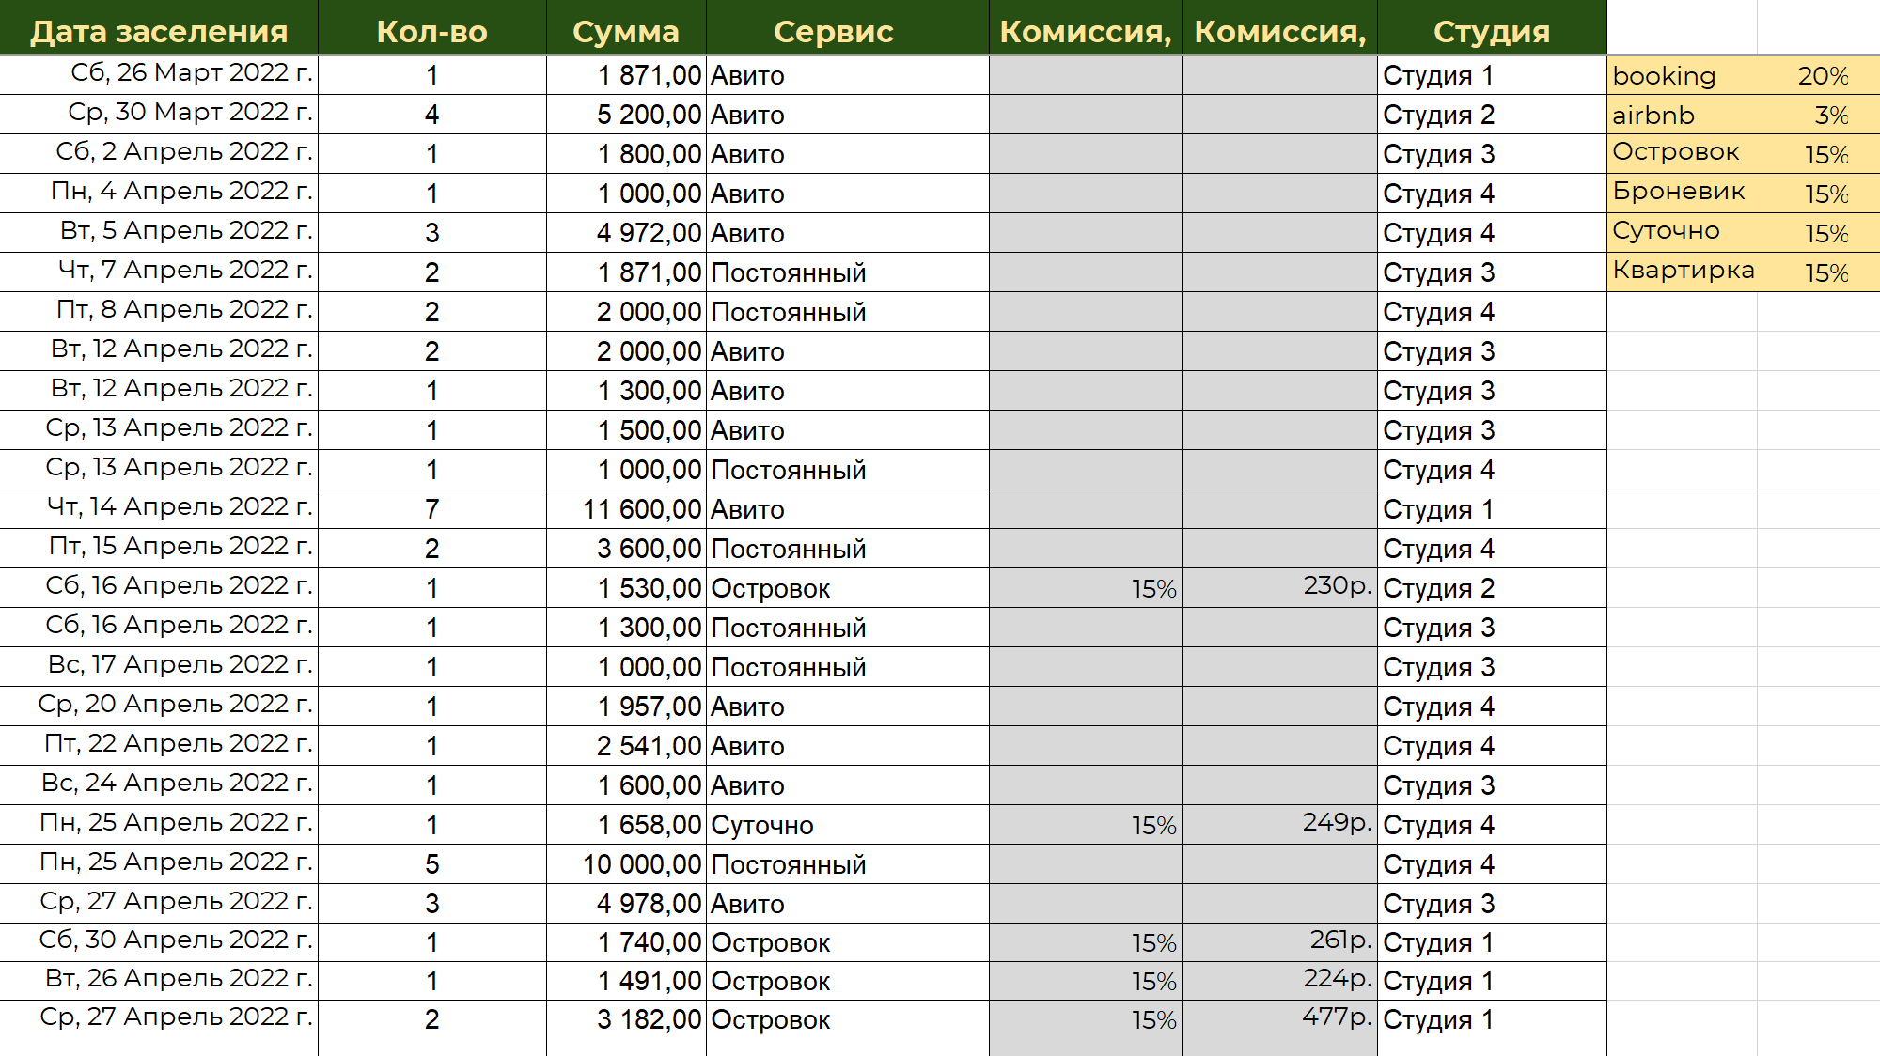Select the commission amount cell 477р.
Viewport: 1880px width, 1056px height.
(x=1279, y=1020)
